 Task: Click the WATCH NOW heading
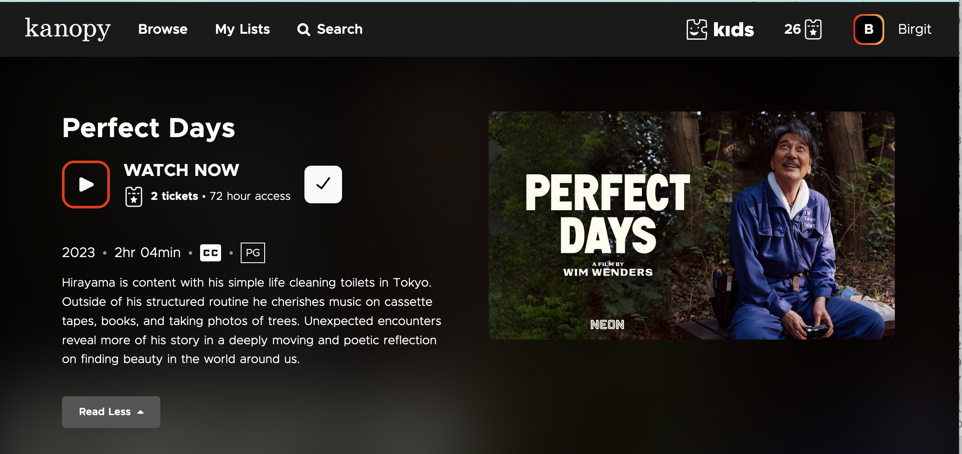point(181,170)
